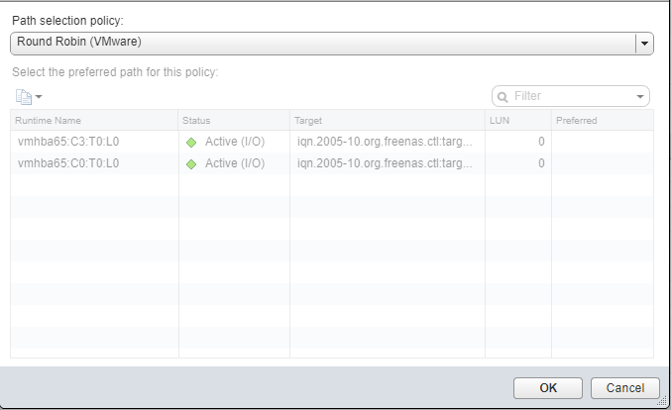Click into the Filter search field
The width and height of the screenshot is (671, 410).
tap(573, 96)
